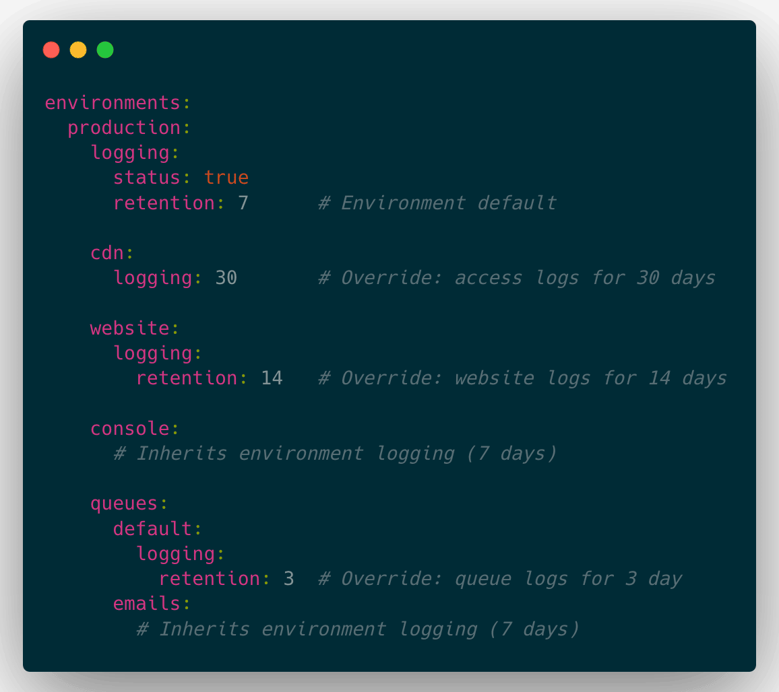This screenshot has width=779, height=692.
Task: Place cursor on retention value 7
Action: tap(243, 203)
